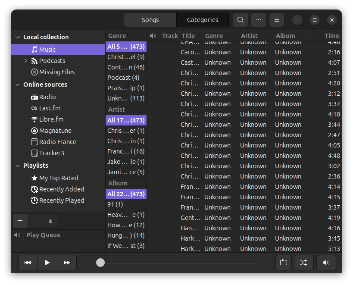The width and height of the screenshot is (353, 285).
Task: Open the three-dots more options menu
Action: point(259,20)
